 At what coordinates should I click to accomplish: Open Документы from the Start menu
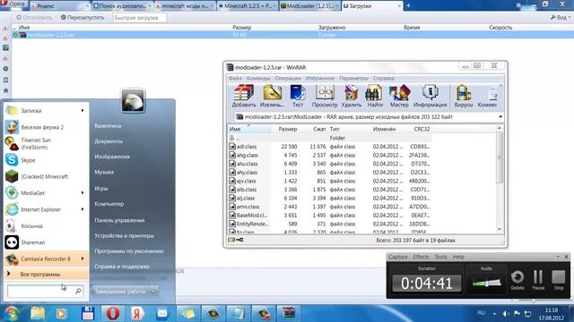(109, 141)
